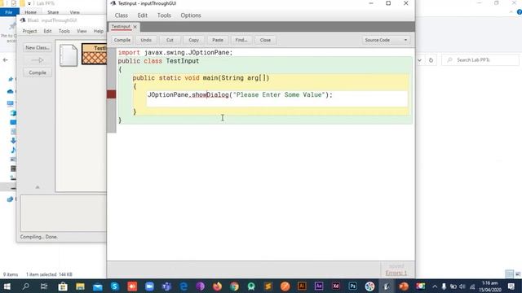This screenshot has width=522, height=293.
Task: Open File Explorer from the taskbar
Action: click(x=80, y=286)
